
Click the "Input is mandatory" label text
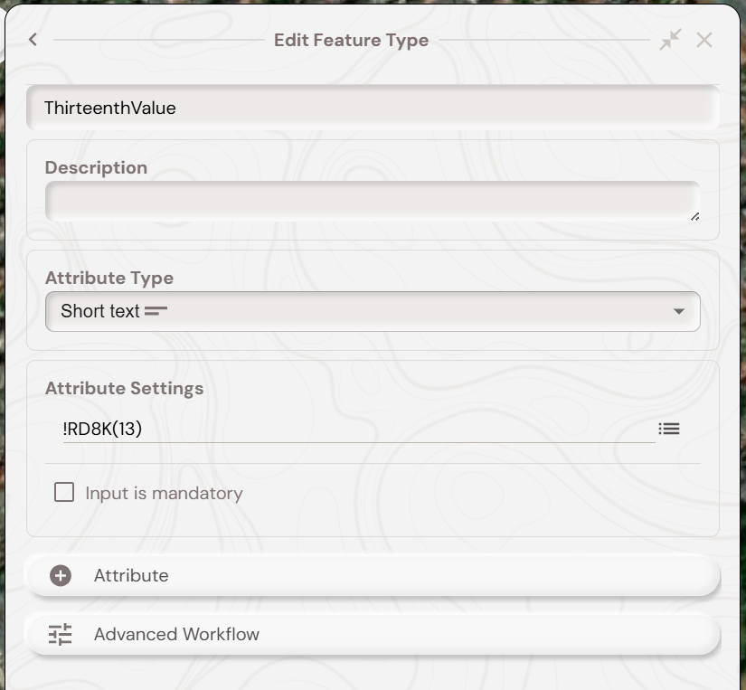pos(164,494)
